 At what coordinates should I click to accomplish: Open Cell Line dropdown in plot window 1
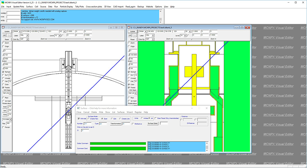tap(10, 93)
